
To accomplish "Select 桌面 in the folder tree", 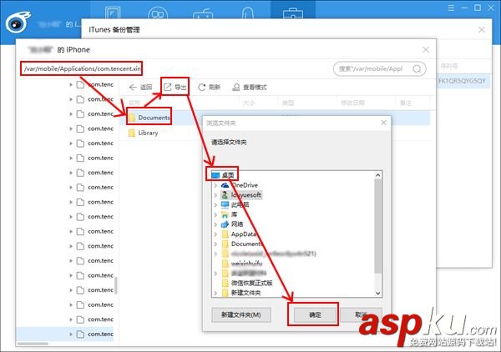I will (x=222, y=175).
